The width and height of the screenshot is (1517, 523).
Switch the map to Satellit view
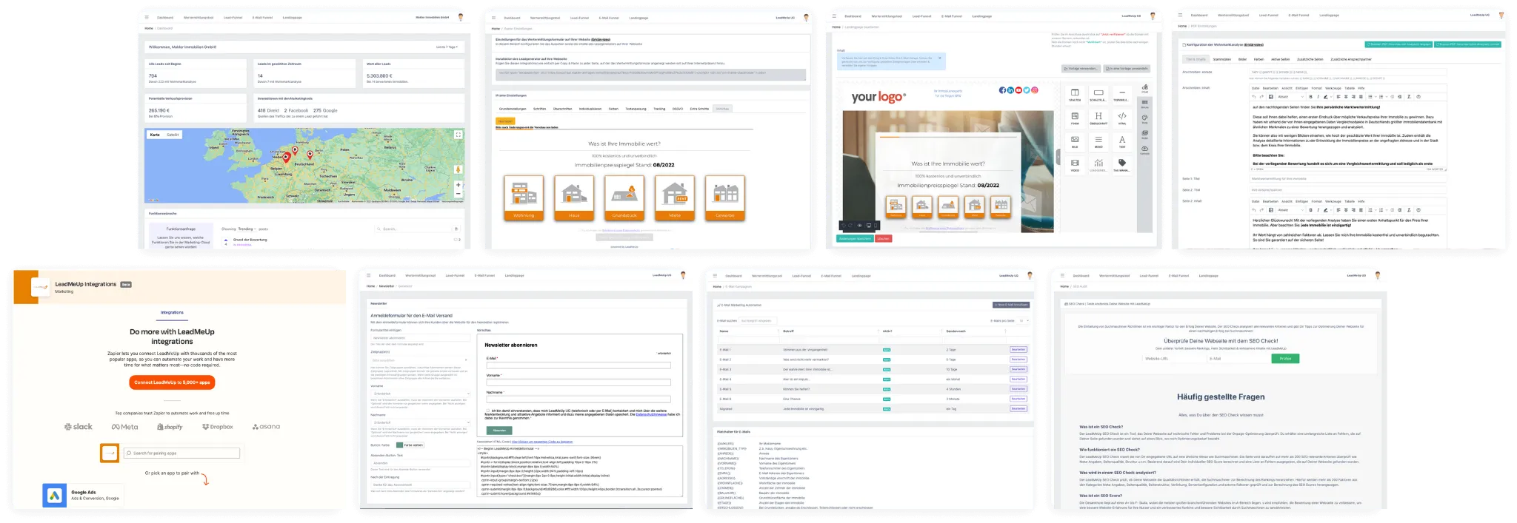click(x=173, y=135)
